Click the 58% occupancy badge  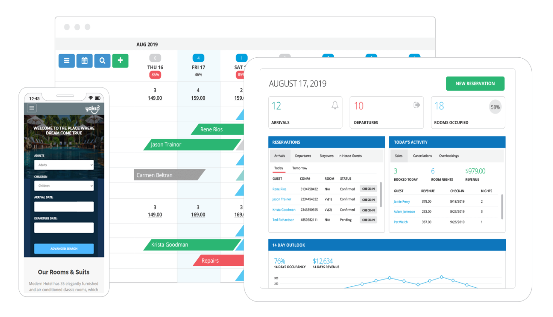(x=495, y=107)
